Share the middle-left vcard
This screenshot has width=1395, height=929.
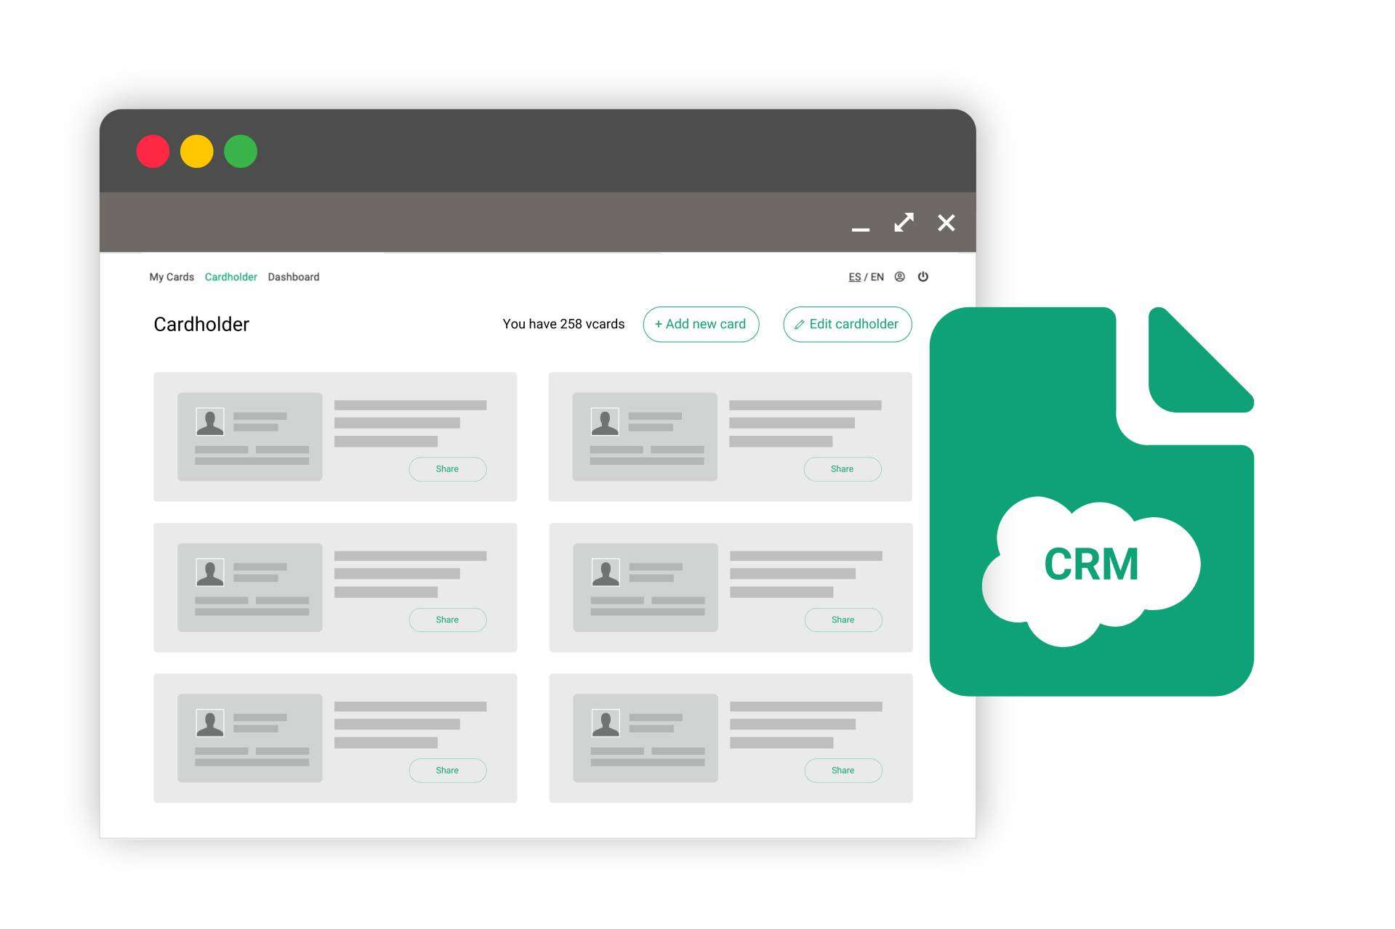[447, 620]
